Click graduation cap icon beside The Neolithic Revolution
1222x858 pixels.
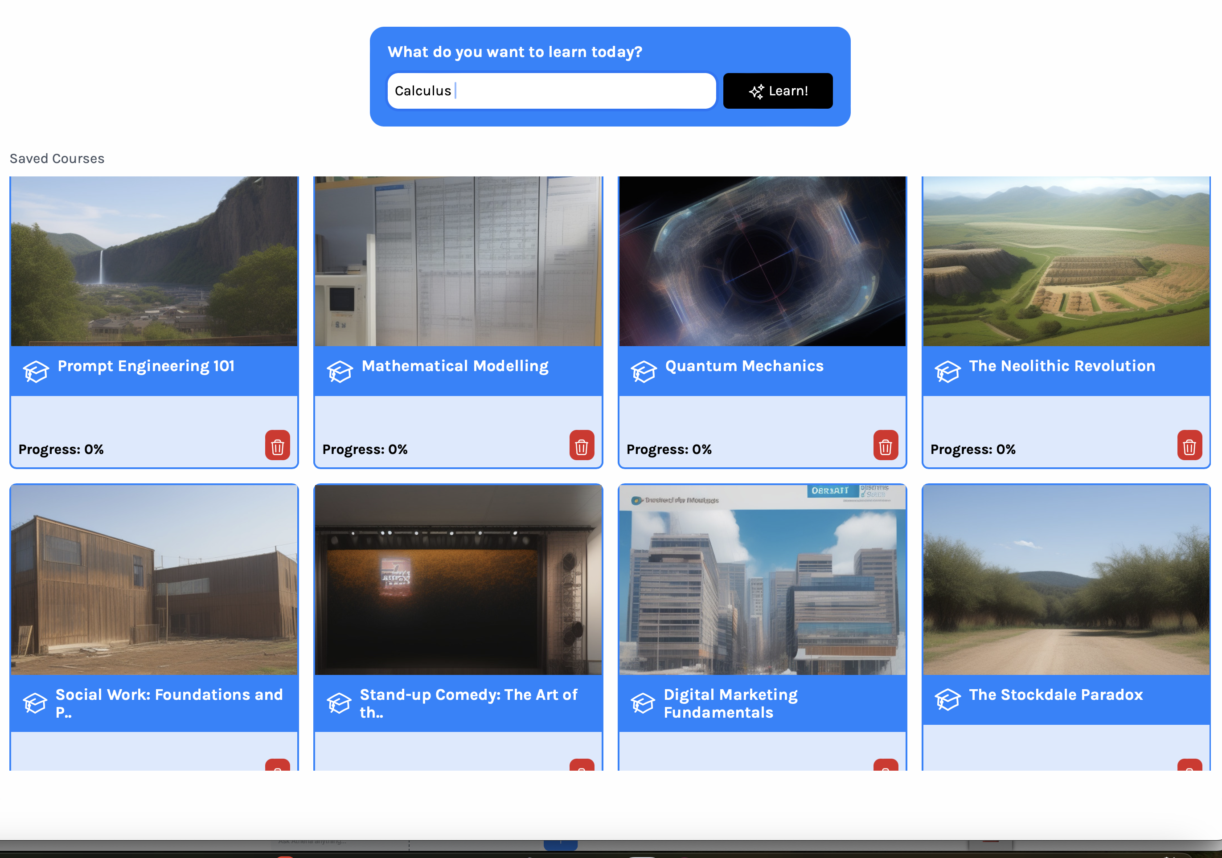[947, 371]
